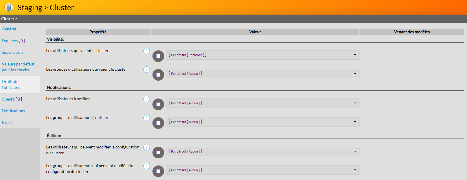
Task: Show help for user groups to notify
Action: pos(147,118)
